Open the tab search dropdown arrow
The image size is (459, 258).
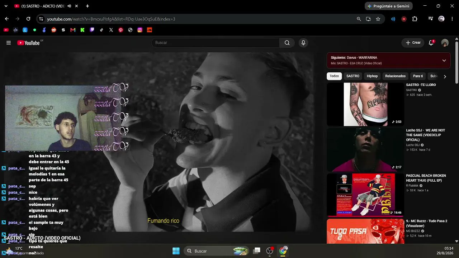(x=6, y=6)
